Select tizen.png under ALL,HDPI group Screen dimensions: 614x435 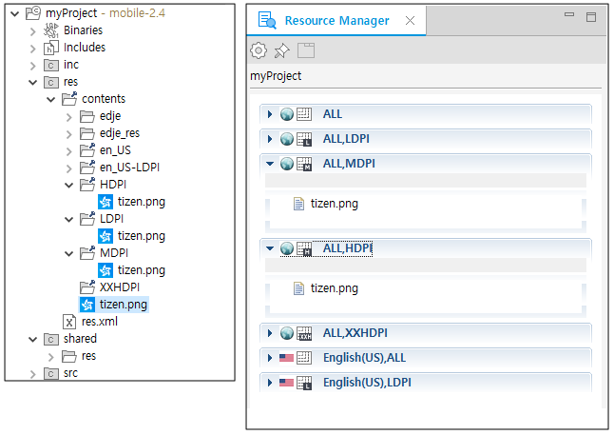334,288
